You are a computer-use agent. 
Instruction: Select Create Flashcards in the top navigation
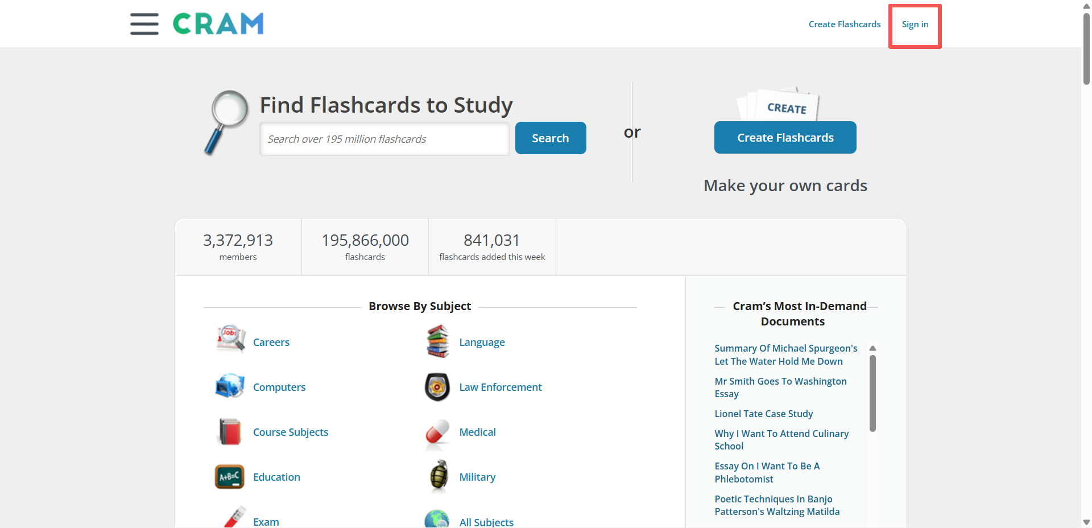click(x=845, y=24)
